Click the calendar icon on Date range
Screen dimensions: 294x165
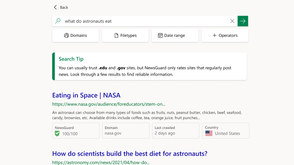click(x=160, y=36)
